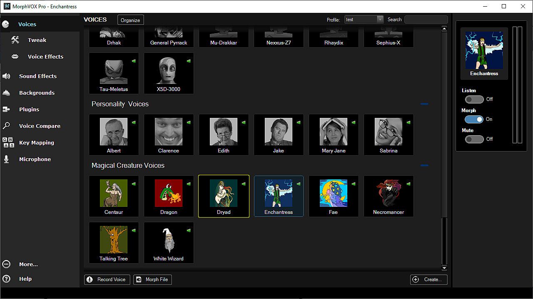The image size is (533, 299).
Task: Click in the Search input field
Action: click(x=426, y=20)
